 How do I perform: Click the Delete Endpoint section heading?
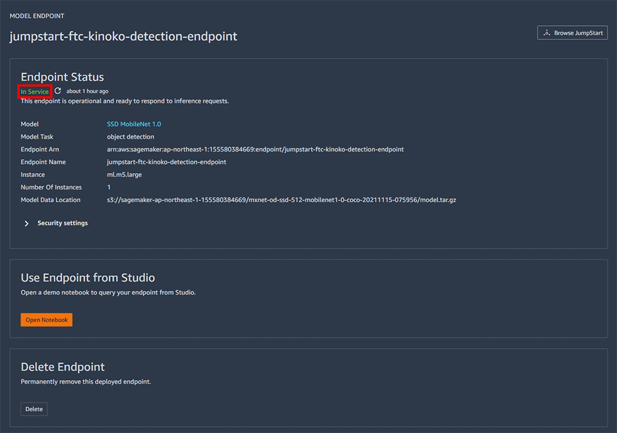[x=63, y=367]
